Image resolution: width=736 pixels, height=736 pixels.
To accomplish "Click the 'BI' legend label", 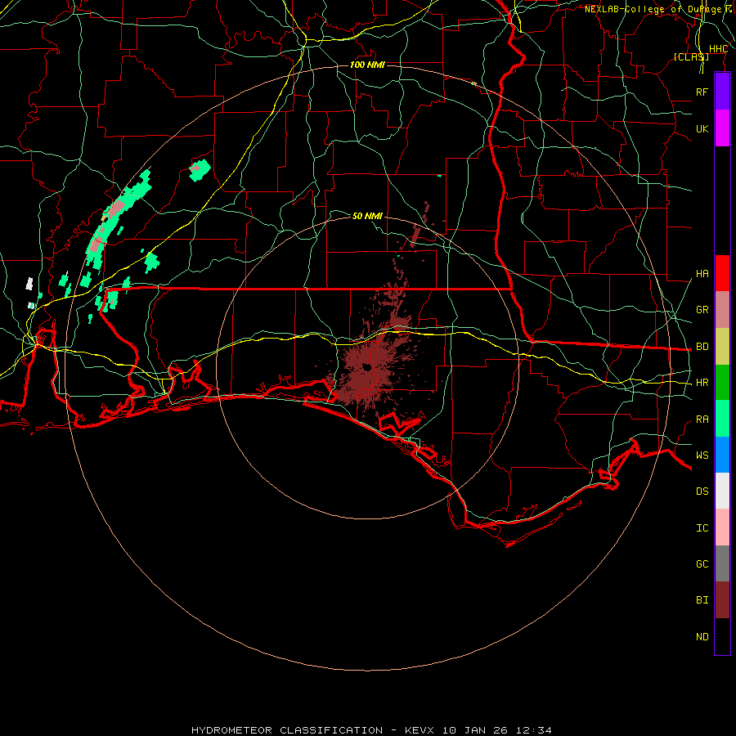I will pos(702,600).
